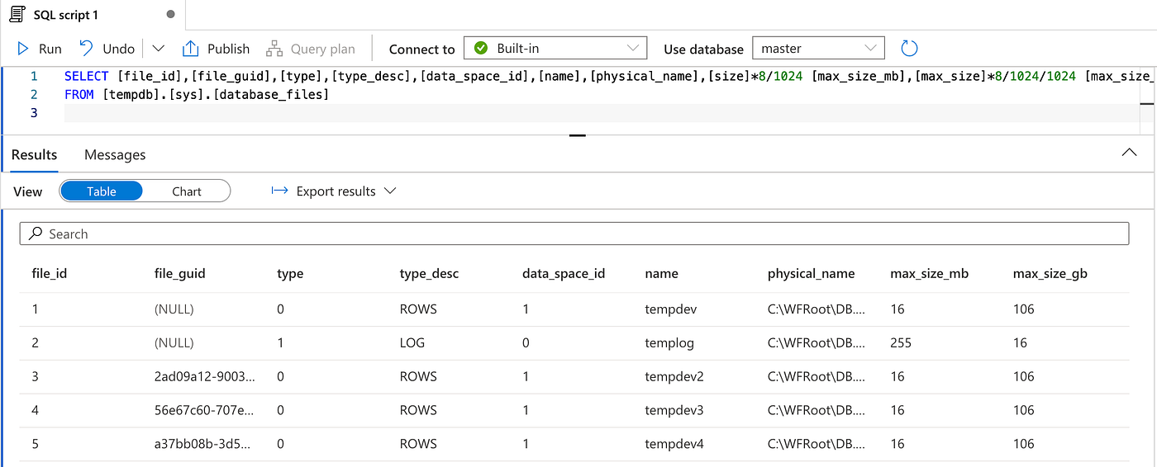Select the Results tab
The width and height of the screenshot is (1157, 467).
click(35, 155)
